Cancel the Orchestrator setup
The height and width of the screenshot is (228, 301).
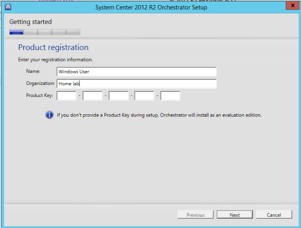pyautogui.click(x=274, y=215)
